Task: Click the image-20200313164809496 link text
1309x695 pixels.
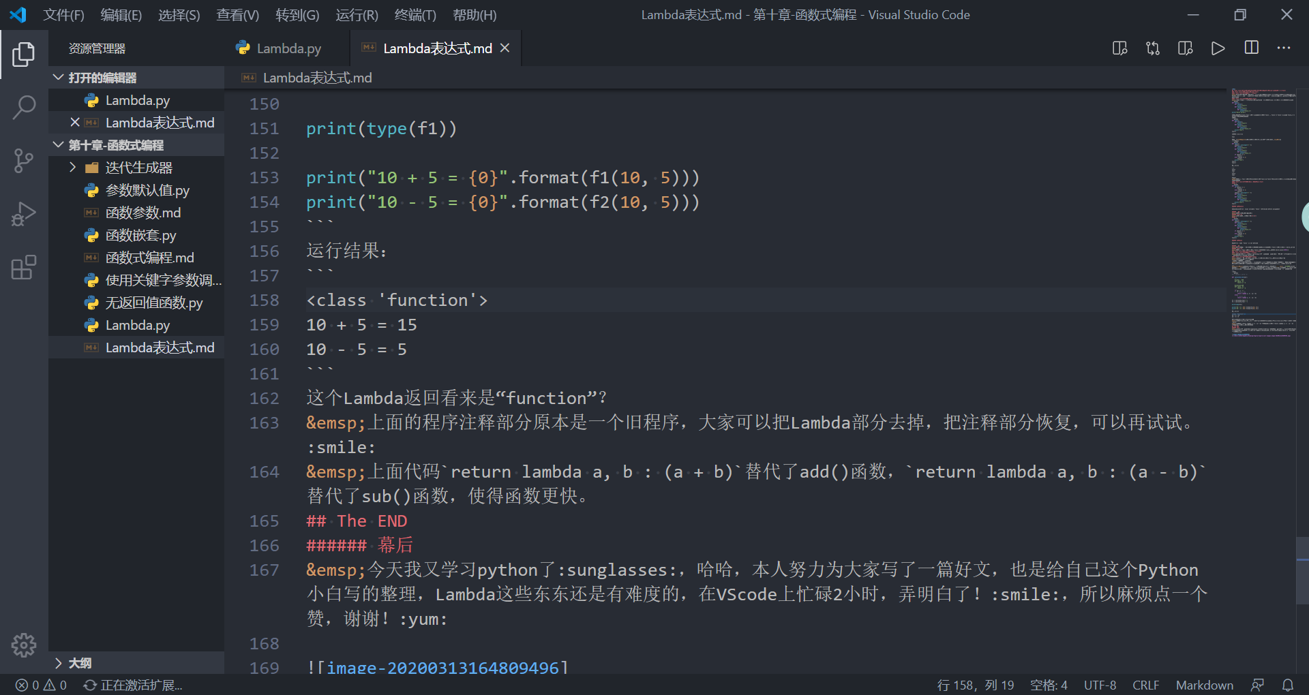Action: coord(443,668)
